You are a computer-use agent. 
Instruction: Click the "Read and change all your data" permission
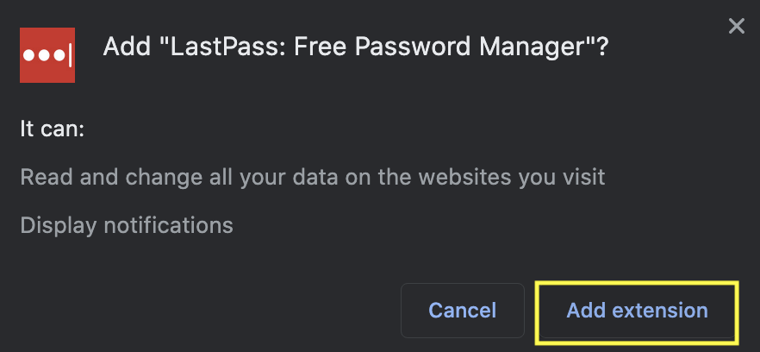tap(313, 177)
